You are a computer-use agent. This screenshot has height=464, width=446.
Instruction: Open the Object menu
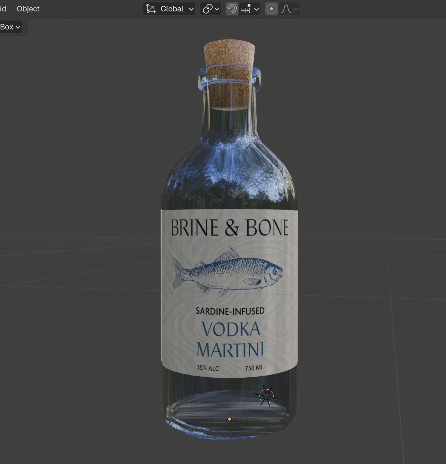28,9
